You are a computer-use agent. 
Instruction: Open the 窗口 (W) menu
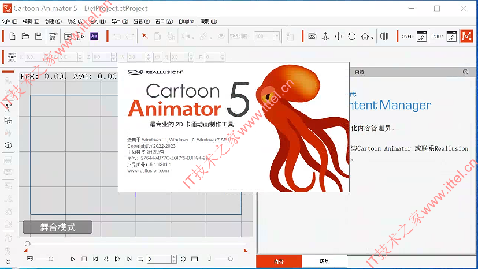164,21
